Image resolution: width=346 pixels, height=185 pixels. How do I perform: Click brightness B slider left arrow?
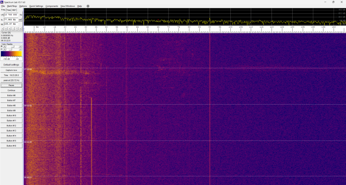point(4,46)
